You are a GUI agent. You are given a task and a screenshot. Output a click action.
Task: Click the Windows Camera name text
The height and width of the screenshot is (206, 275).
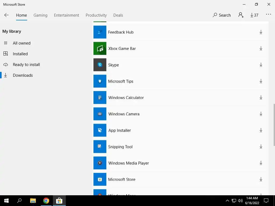pos(124,114)
